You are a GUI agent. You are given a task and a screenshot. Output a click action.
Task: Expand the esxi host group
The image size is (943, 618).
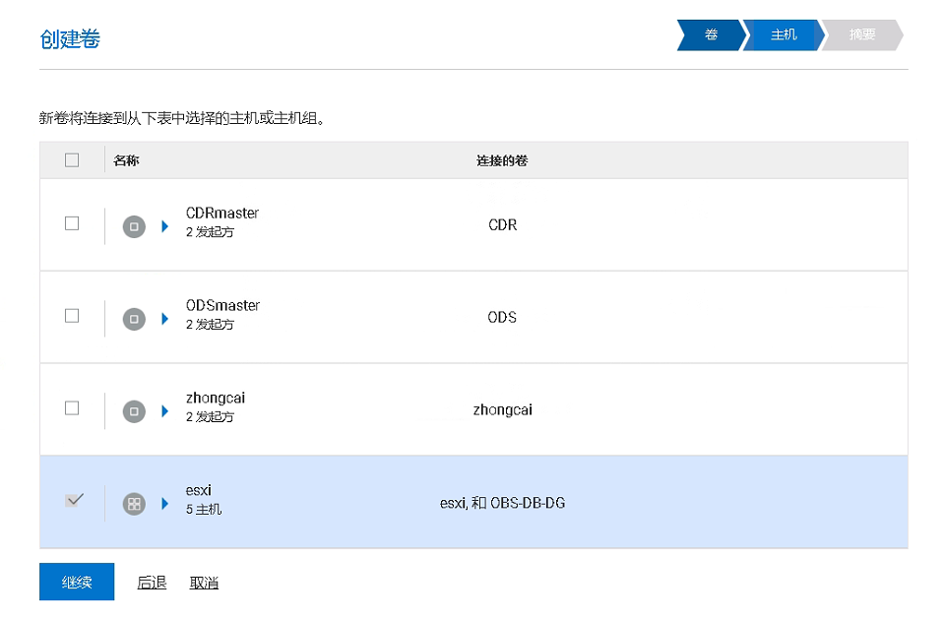[x=165, y=504]
